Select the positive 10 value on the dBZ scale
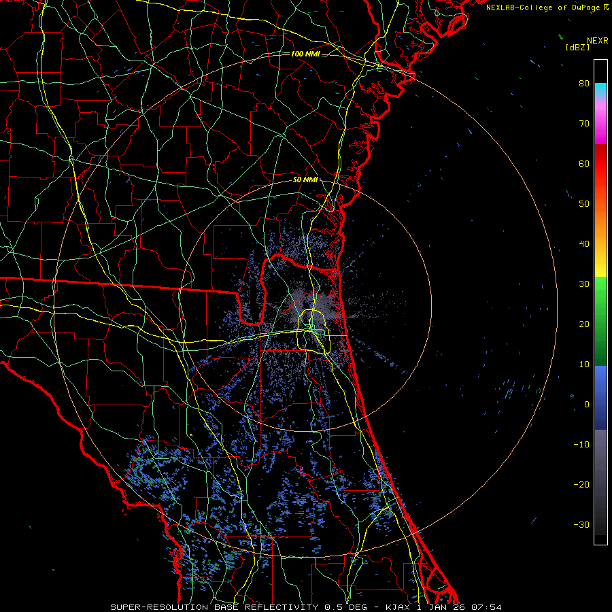 pos(584,364)
